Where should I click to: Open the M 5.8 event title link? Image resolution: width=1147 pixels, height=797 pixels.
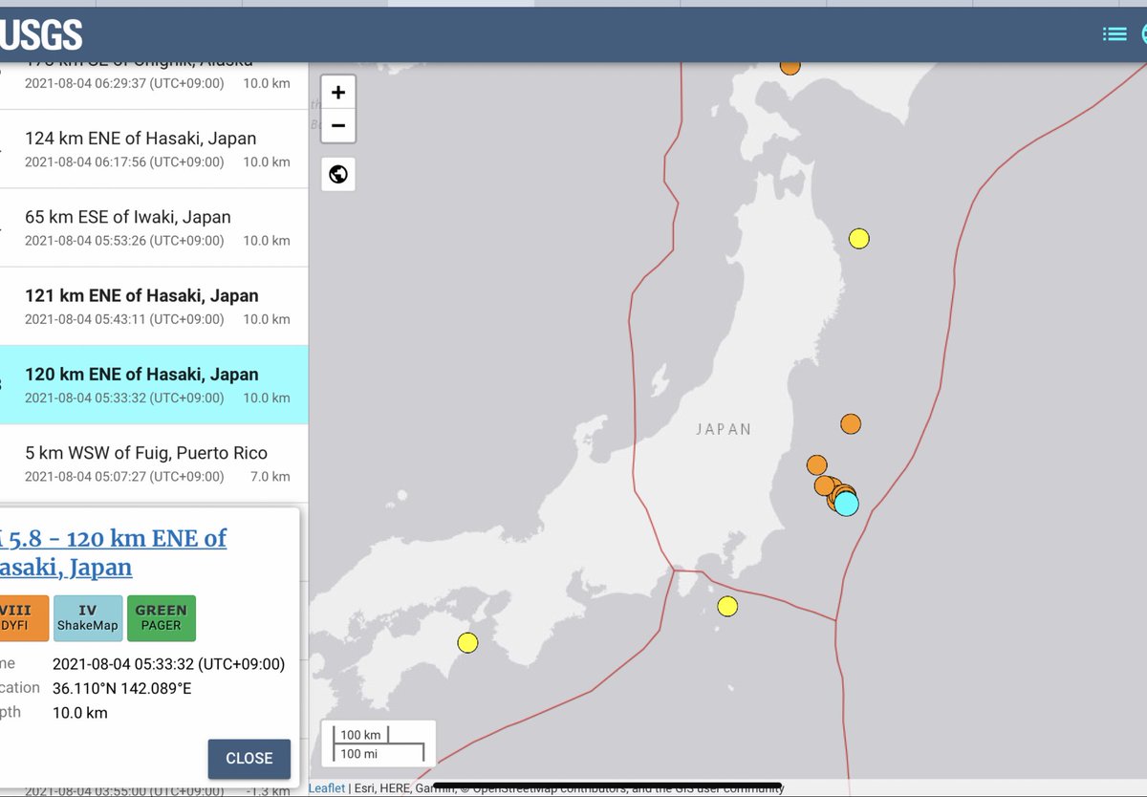[x=113, y=552]
